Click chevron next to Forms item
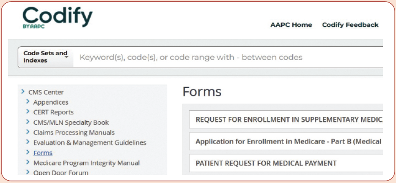 pos(28,152)
